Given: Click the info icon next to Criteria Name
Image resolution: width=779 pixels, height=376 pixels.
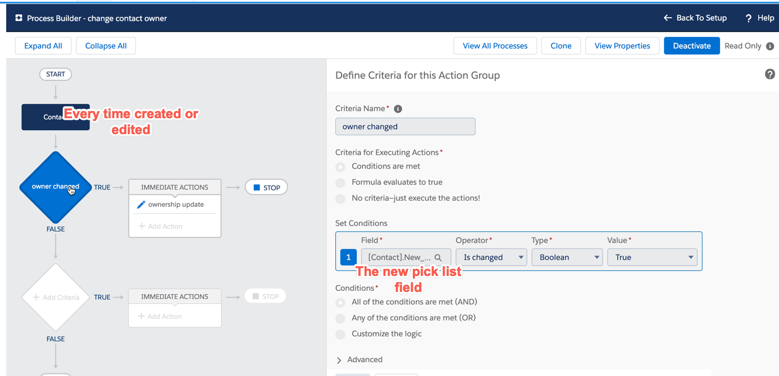Looking at the screenshot, I should [x=397, y=108].
